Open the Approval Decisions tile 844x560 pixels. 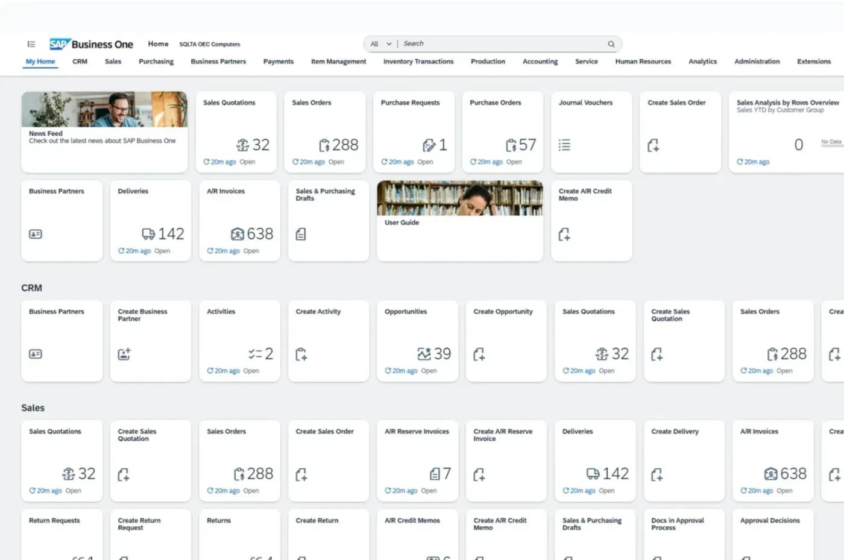[x=773, y=535]
